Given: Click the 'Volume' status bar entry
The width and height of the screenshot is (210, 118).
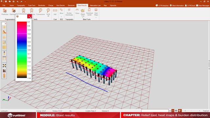Looking at the screenshot, I should (41, 111).
